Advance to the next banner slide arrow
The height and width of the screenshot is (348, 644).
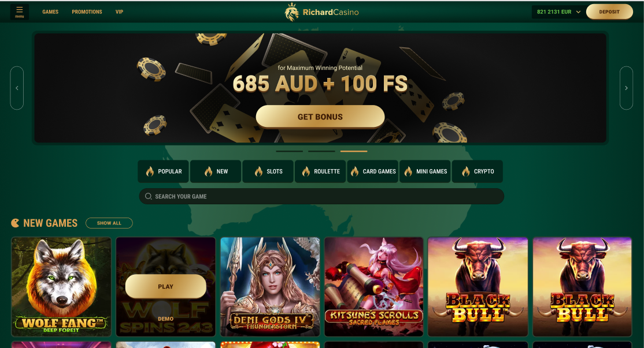(626, 88)
